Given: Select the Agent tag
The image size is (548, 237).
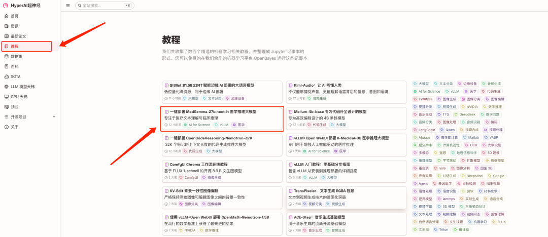Looking at the screenshot, I should click(x=421, y=184).
